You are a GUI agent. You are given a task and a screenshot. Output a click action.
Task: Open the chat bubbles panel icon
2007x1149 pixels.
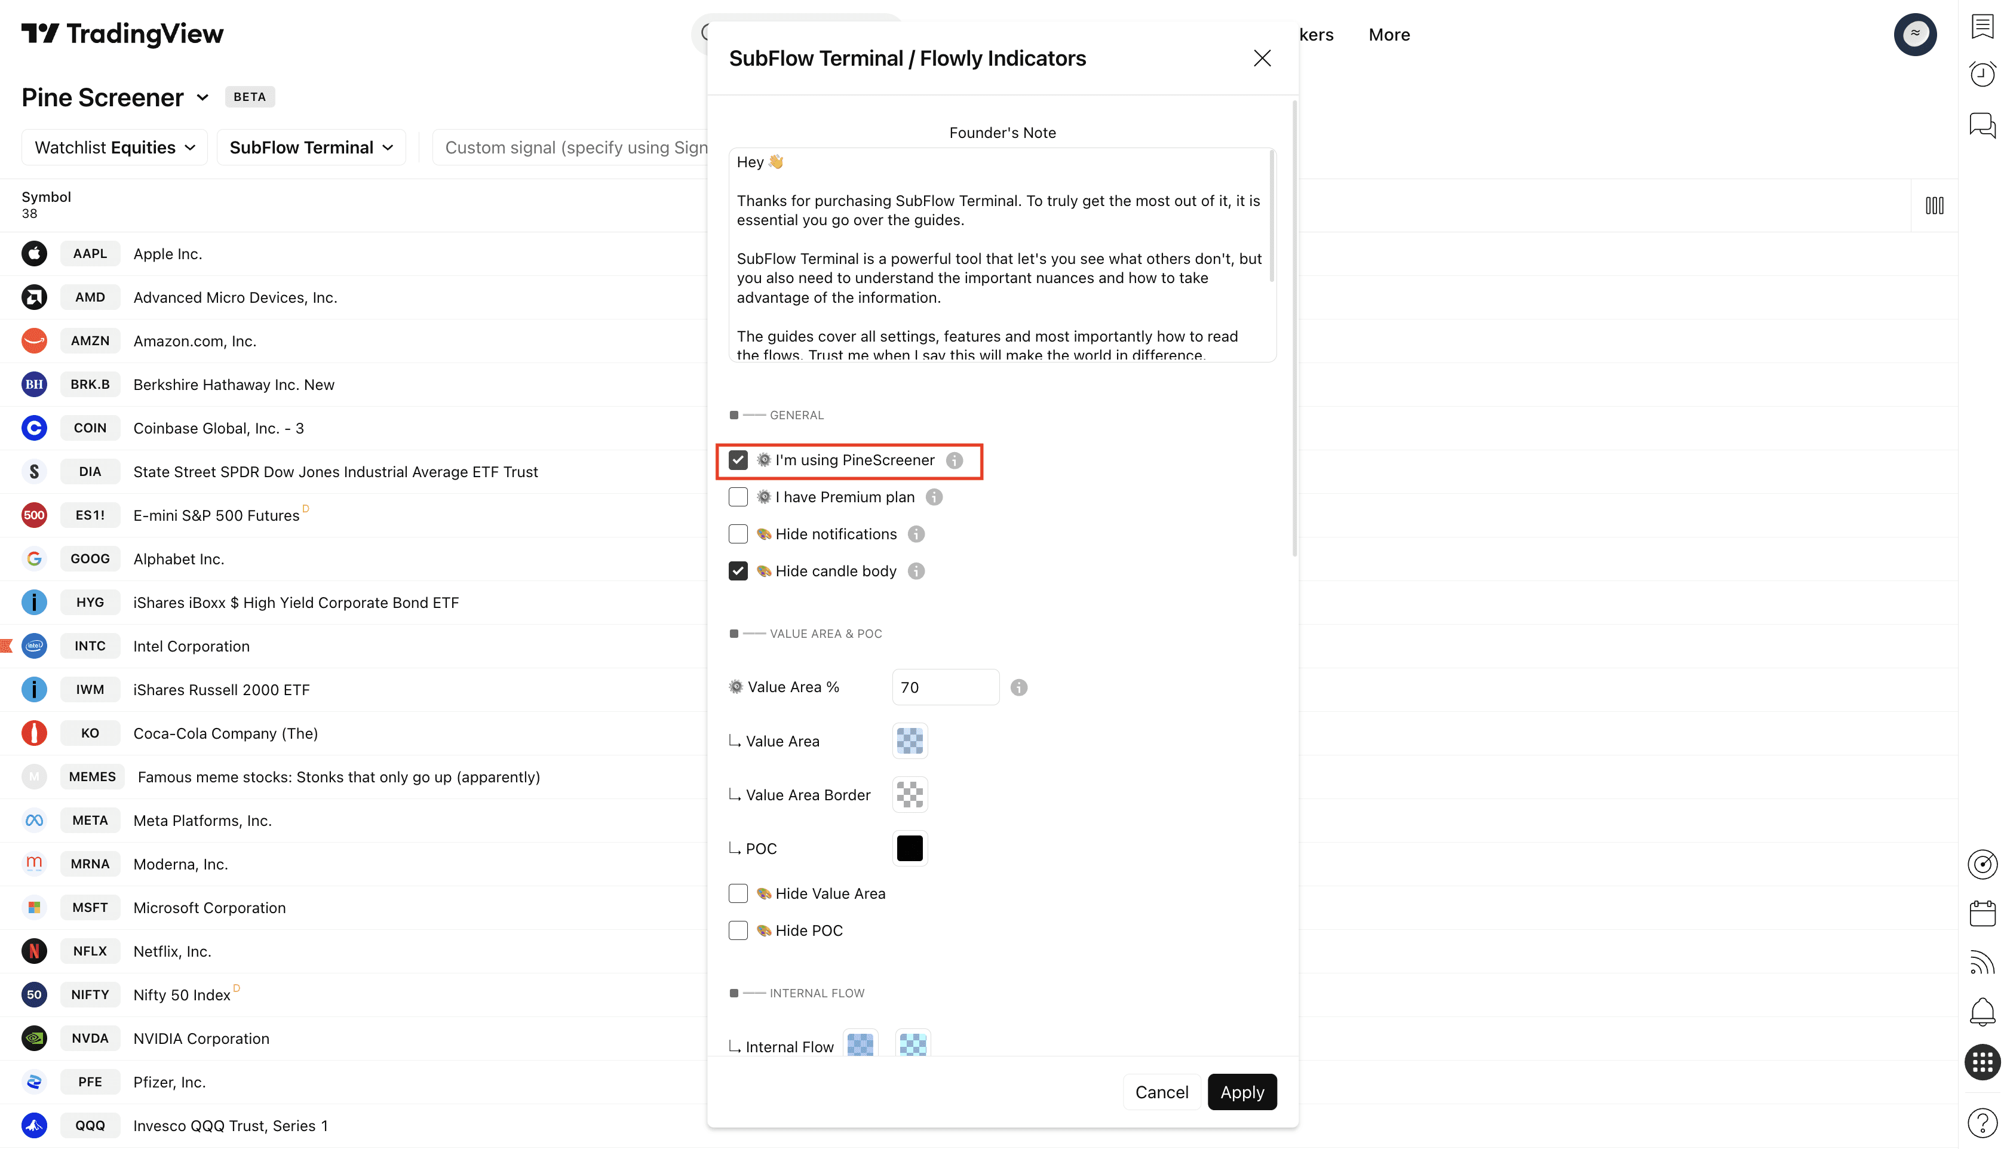pyautogui.click(x=1982, y=125)
